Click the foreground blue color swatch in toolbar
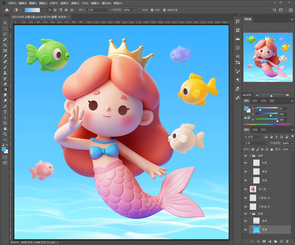 point(4,149)
